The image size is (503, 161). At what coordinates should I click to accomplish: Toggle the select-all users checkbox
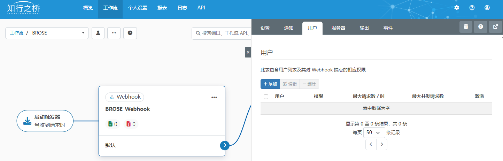click(x=266, y=97)
